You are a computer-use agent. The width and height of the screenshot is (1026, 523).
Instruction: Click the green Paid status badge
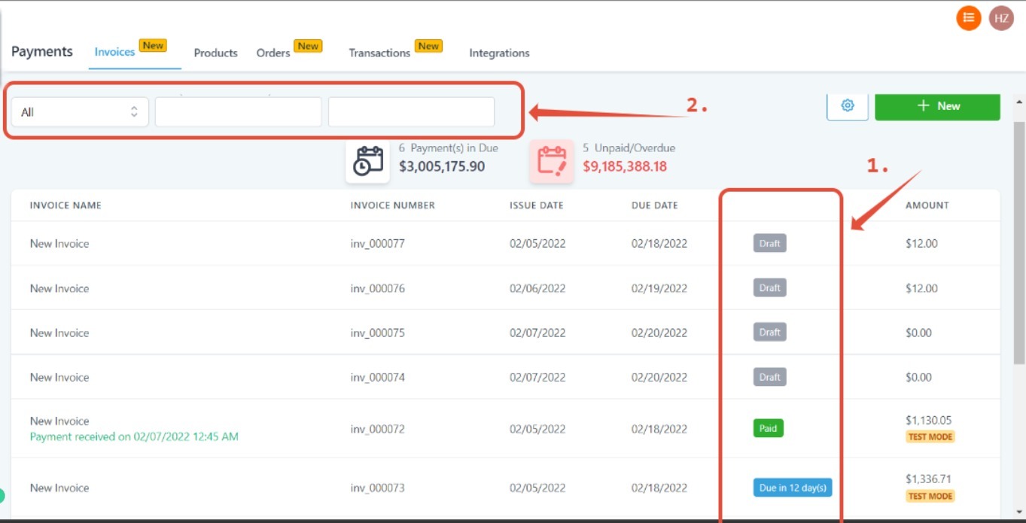pyautogui.click(x=768, y=428)
